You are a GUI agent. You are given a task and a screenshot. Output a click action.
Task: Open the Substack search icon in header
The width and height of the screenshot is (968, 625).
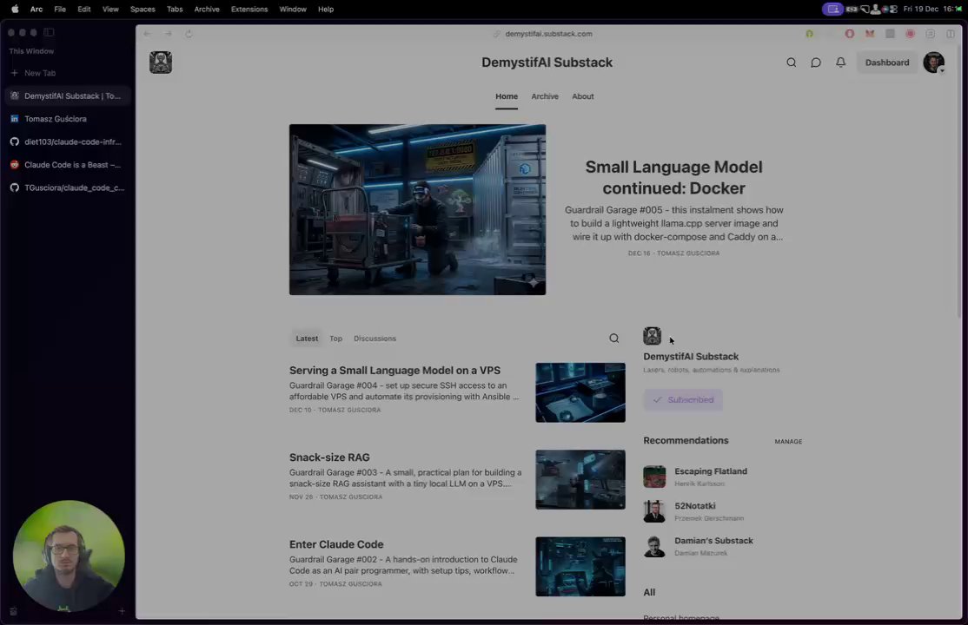click(791, 62)
